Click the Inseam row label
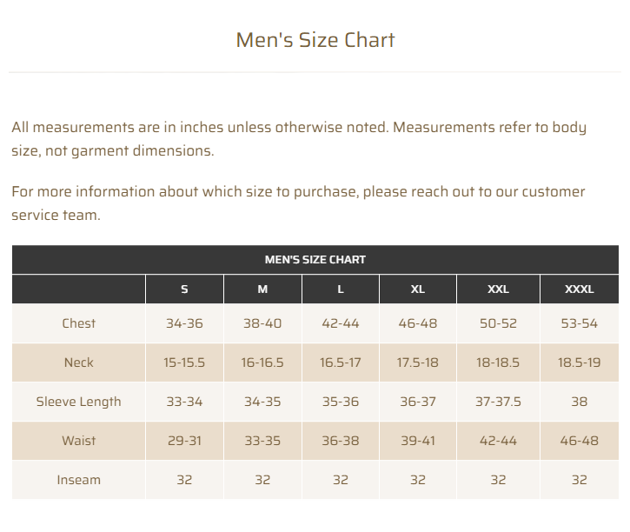This screenshot has height=532, width=630. pos(79,480)
